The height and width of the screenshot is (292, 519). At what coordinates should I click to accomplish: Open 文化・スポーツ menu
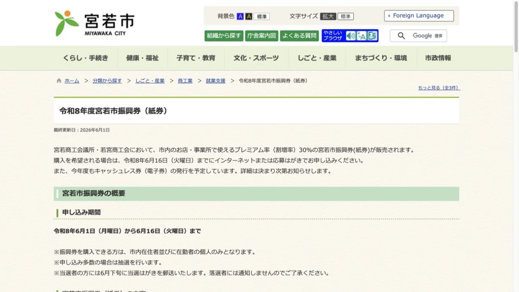(x=256, y=58)
